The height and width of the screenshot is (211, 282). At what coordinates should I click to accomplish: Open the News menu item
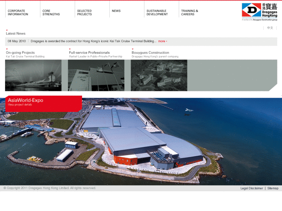pos(116,11)
